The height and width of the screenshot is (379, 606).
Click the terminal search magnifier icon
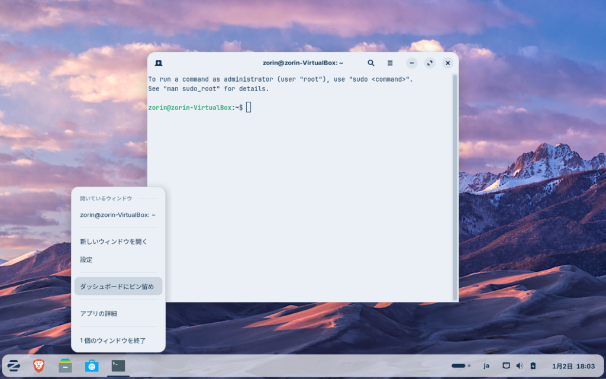(x=371, y=63)
